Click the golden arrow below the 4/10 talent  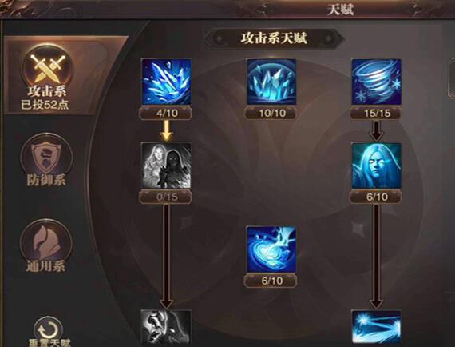167,130
